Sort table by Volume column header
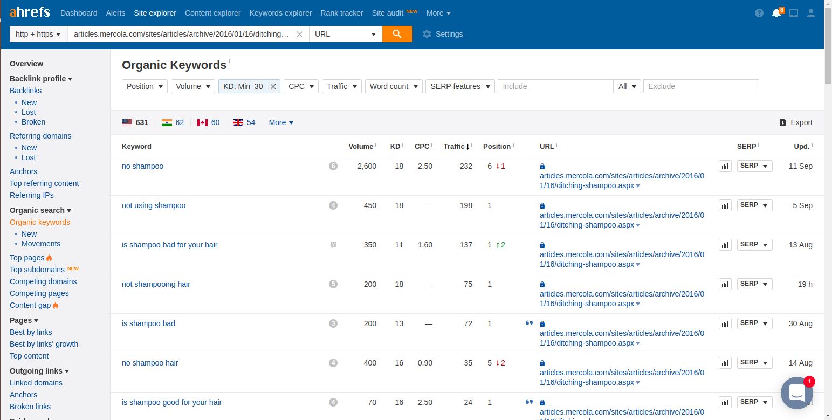This screenshot has height=420, width=832. click(x=361, y=146)
